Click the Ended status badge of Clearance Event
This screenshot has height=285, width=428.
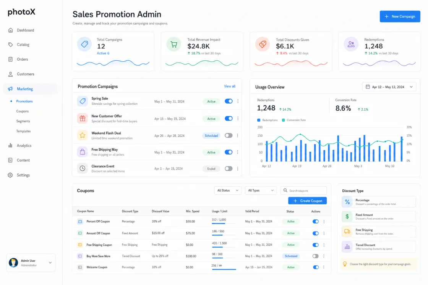(x=211, y=169)
